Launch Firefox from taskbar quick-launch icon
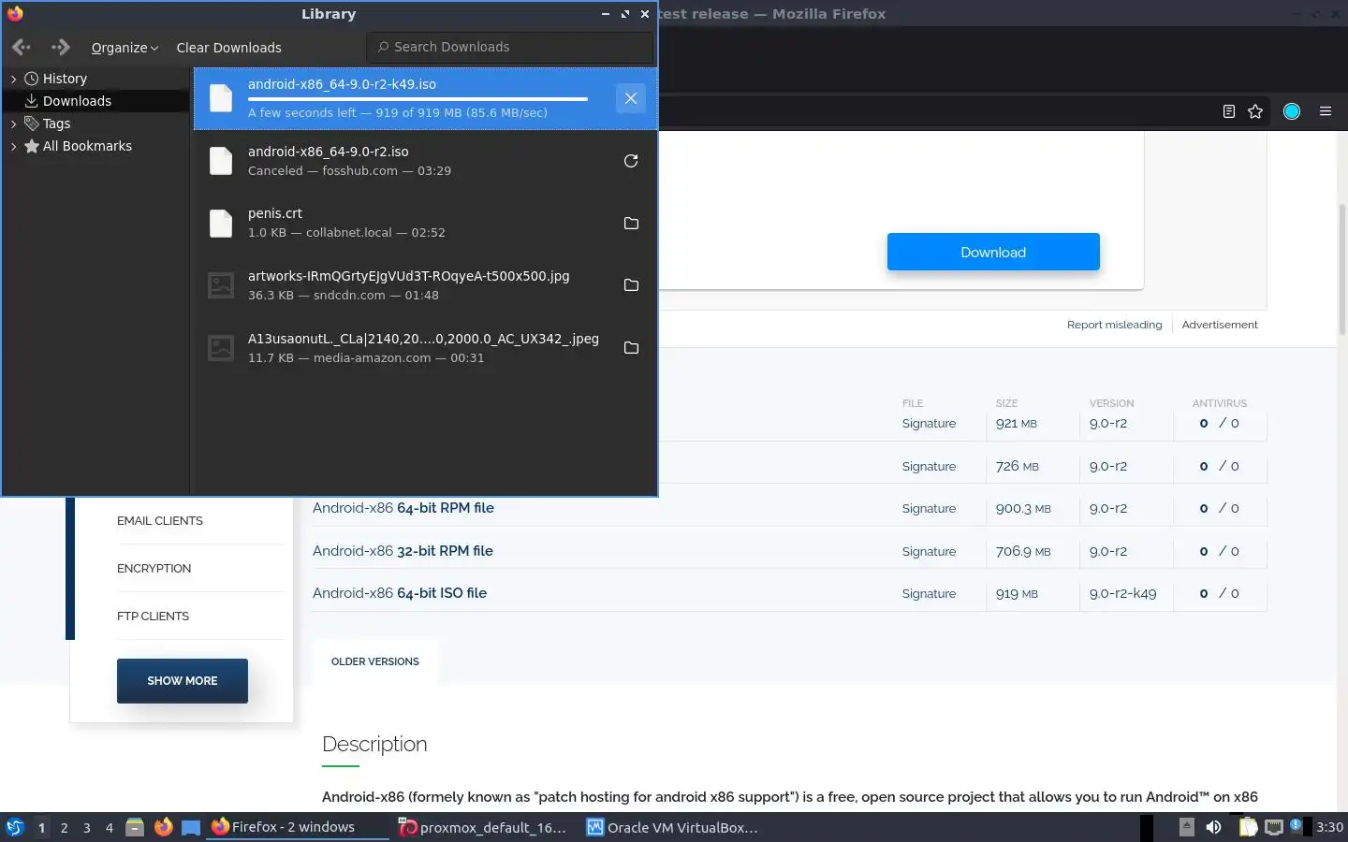The height and width of the screenshot is (842, 1348). 164,827
